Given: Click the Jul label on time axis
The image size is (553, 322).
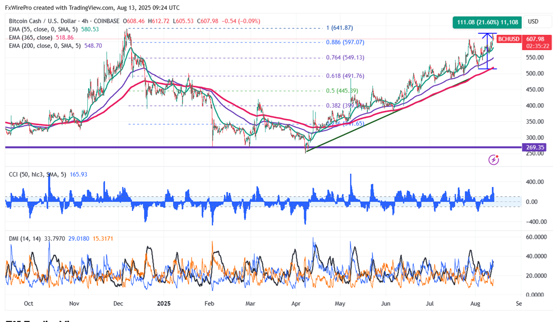Looking at the screenshot, I should [x=430, y=303].
